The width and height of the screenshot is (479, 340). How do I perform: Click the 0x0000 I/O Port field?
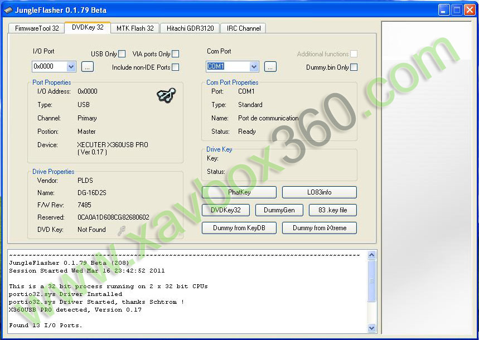pos(50,66)
